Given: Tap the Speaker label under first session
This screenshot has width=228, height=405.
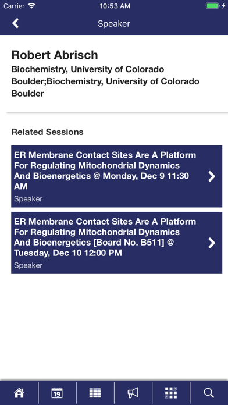Looking at the screenshot, I should [28, 199].
